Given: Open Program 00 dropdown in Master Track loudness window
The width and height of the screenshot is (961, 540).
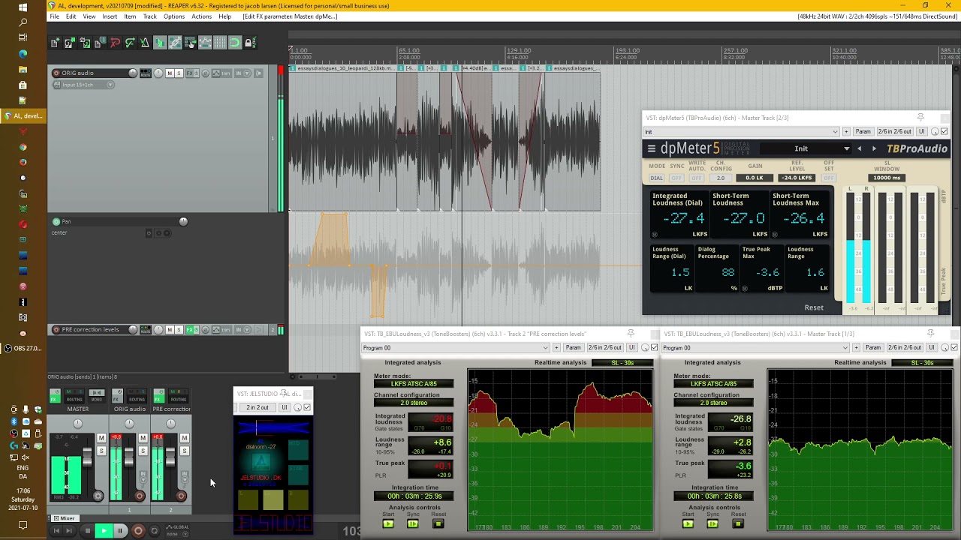Looking at the screenshot, I should 755,348.
